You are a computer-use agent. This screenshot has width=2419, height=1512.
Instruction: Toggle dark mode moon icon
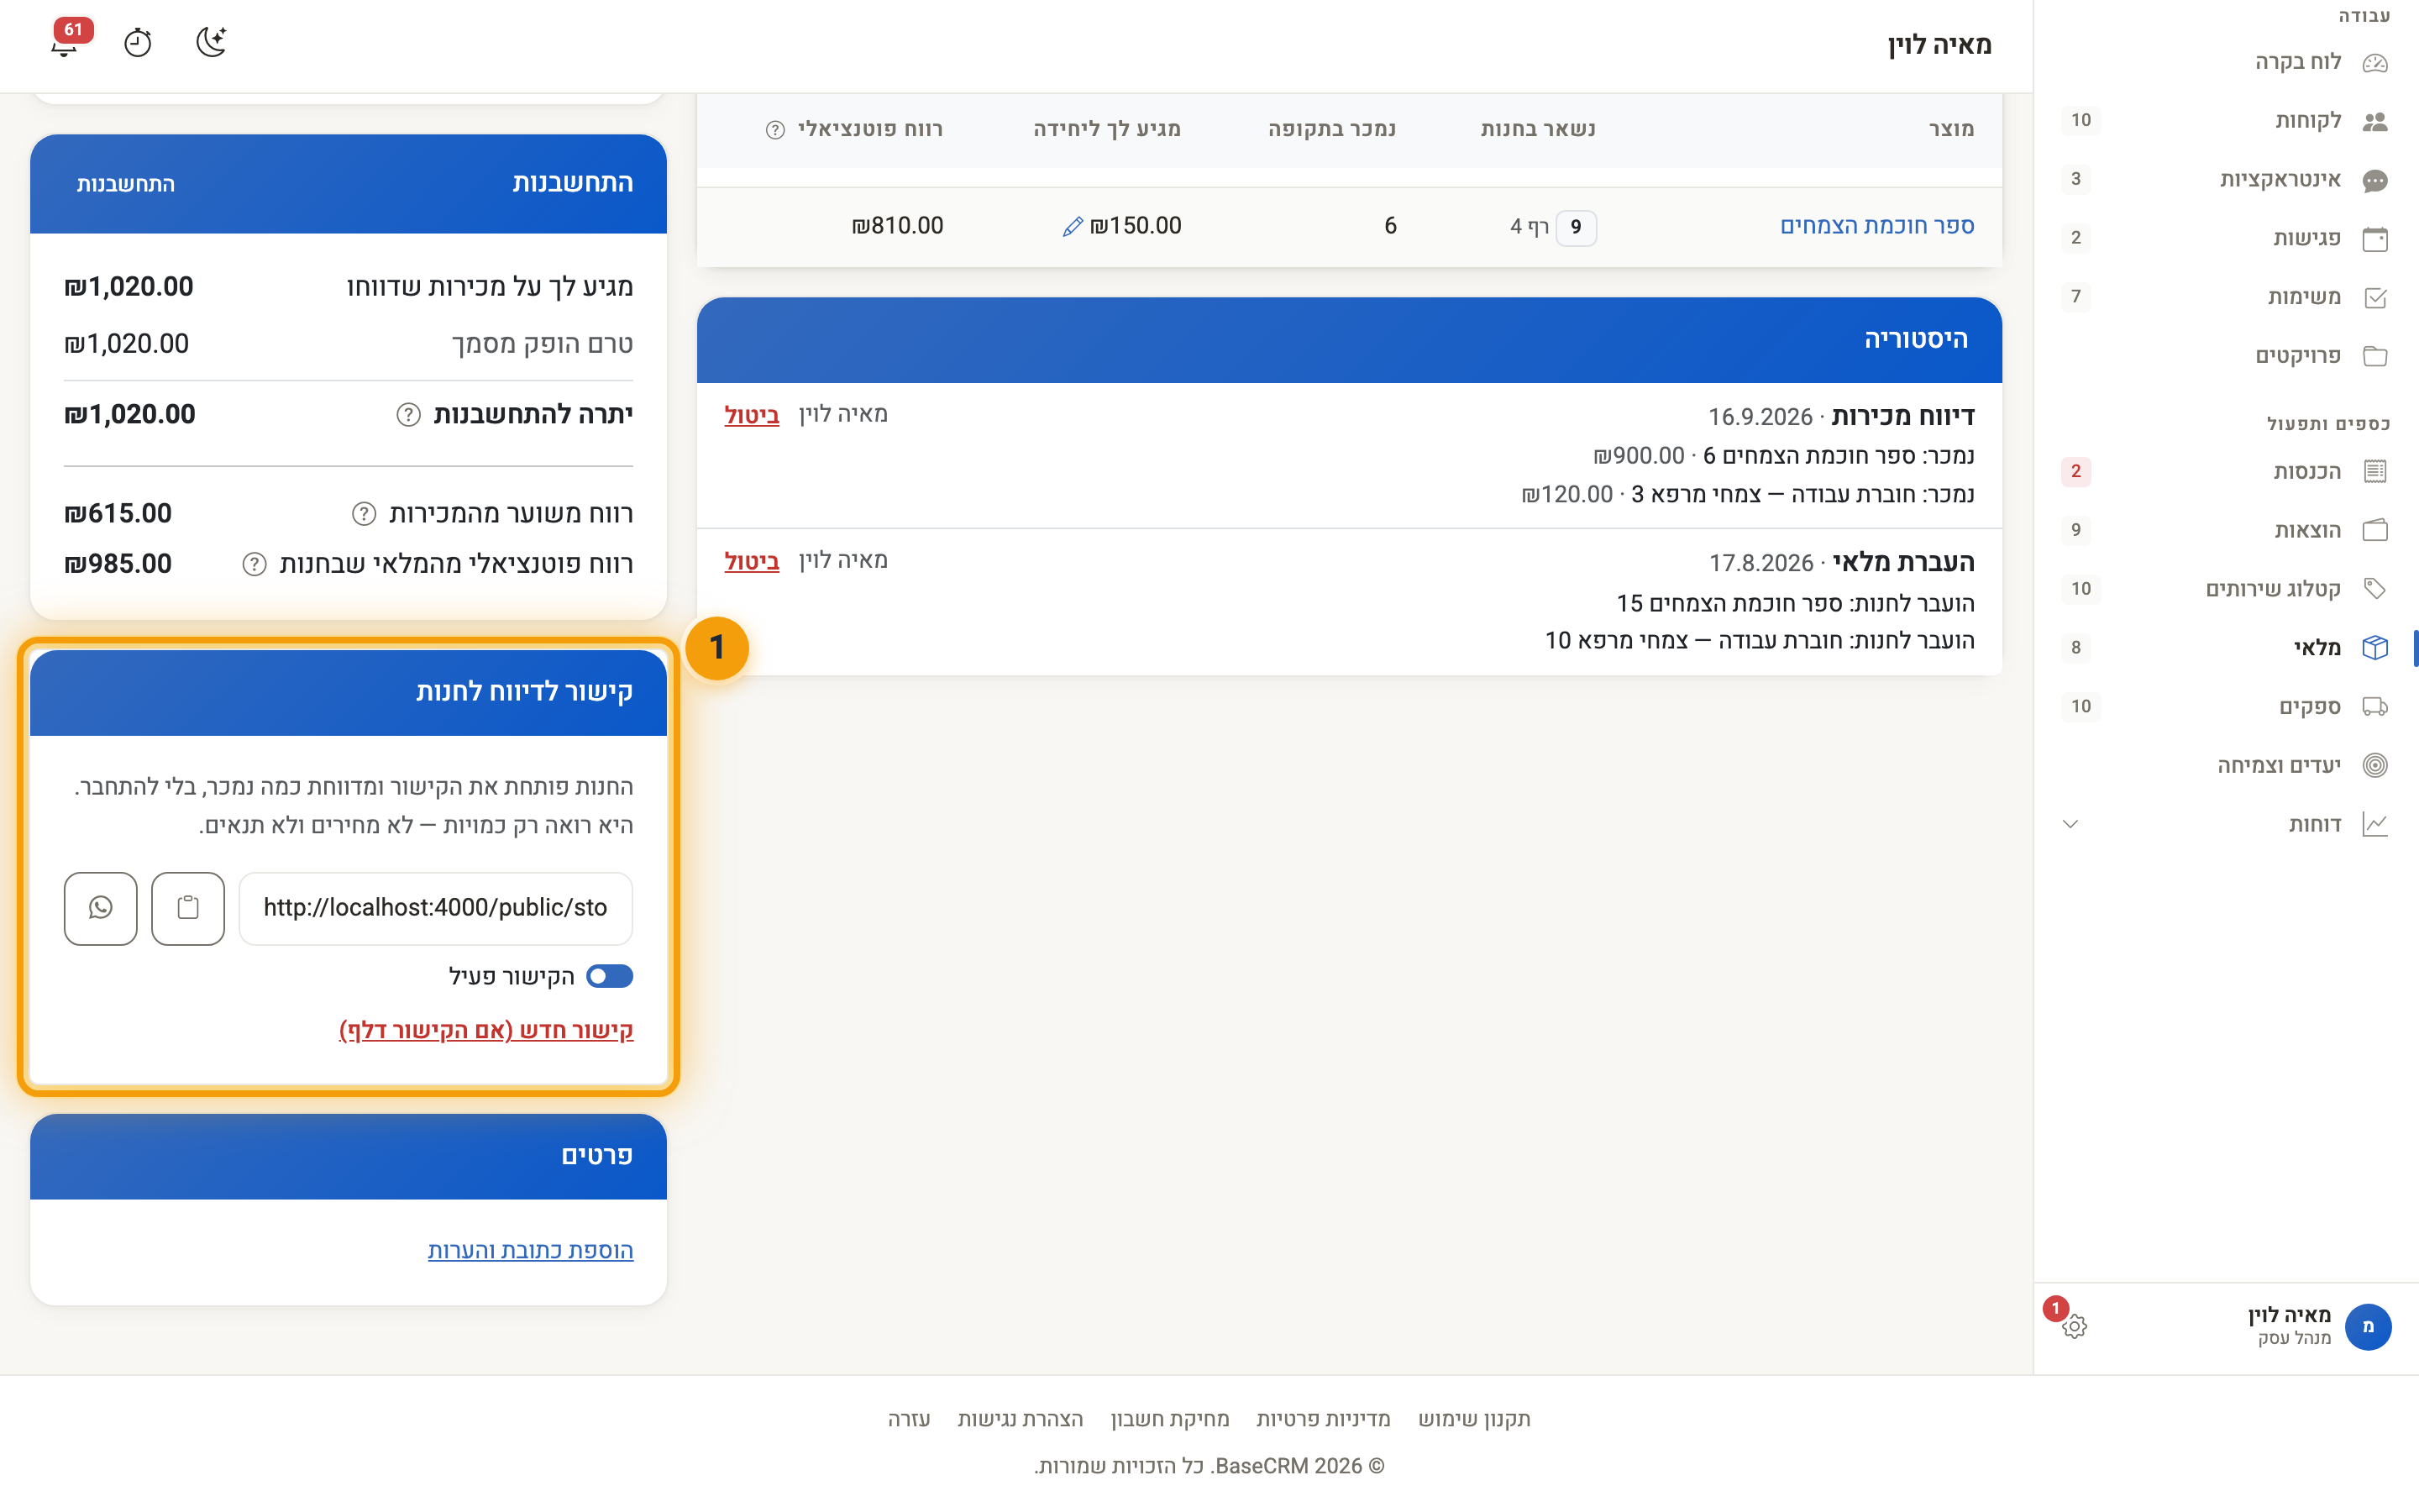211,42
